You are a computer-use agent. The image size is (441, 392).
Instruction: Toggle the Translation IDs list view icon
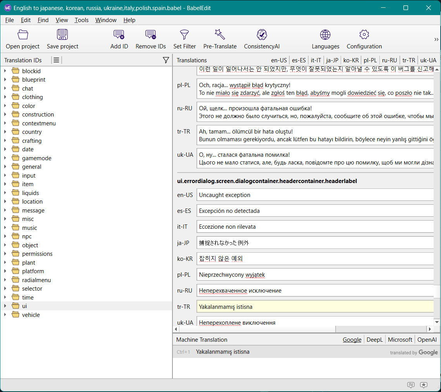(x=56, y=60)
